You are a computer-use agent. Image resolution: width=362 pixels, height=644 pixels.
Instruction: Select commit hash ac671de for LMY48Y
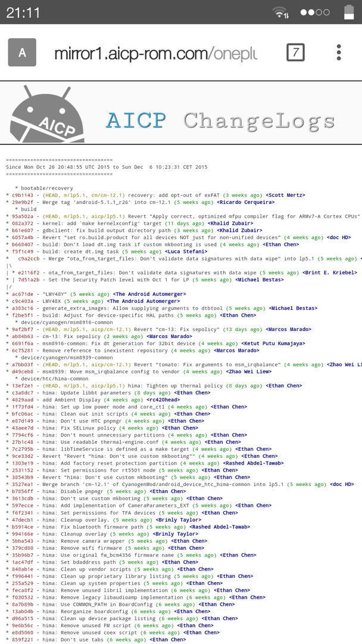coord(23,293)
